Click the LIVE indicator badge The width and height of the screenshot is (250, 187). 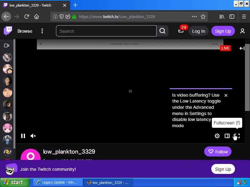point(225,48)
